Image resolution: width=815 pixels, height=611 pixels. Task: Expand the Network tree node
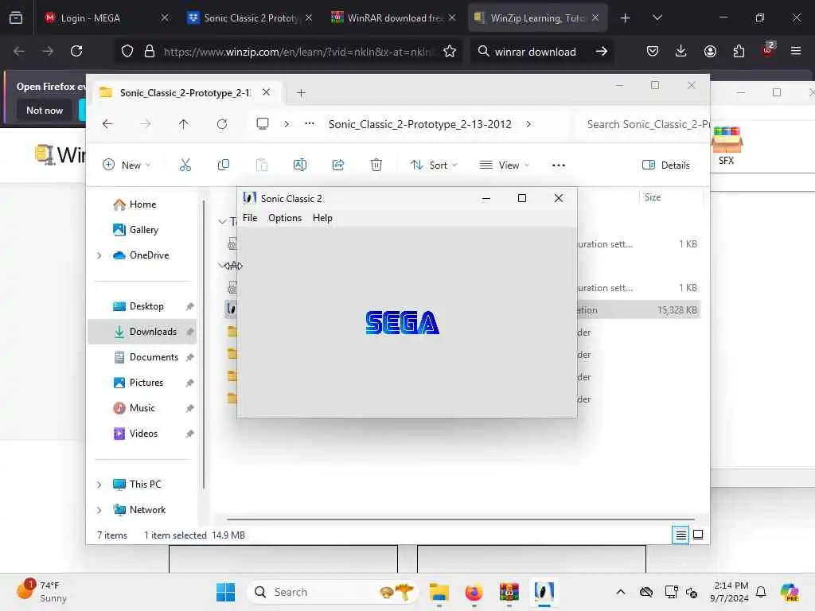point(99,510)
